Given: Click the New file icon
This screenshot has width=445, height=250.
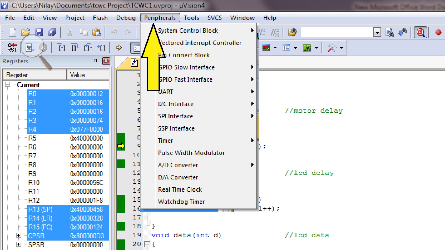Looking at the screenshot, I should tap(13, 32).
